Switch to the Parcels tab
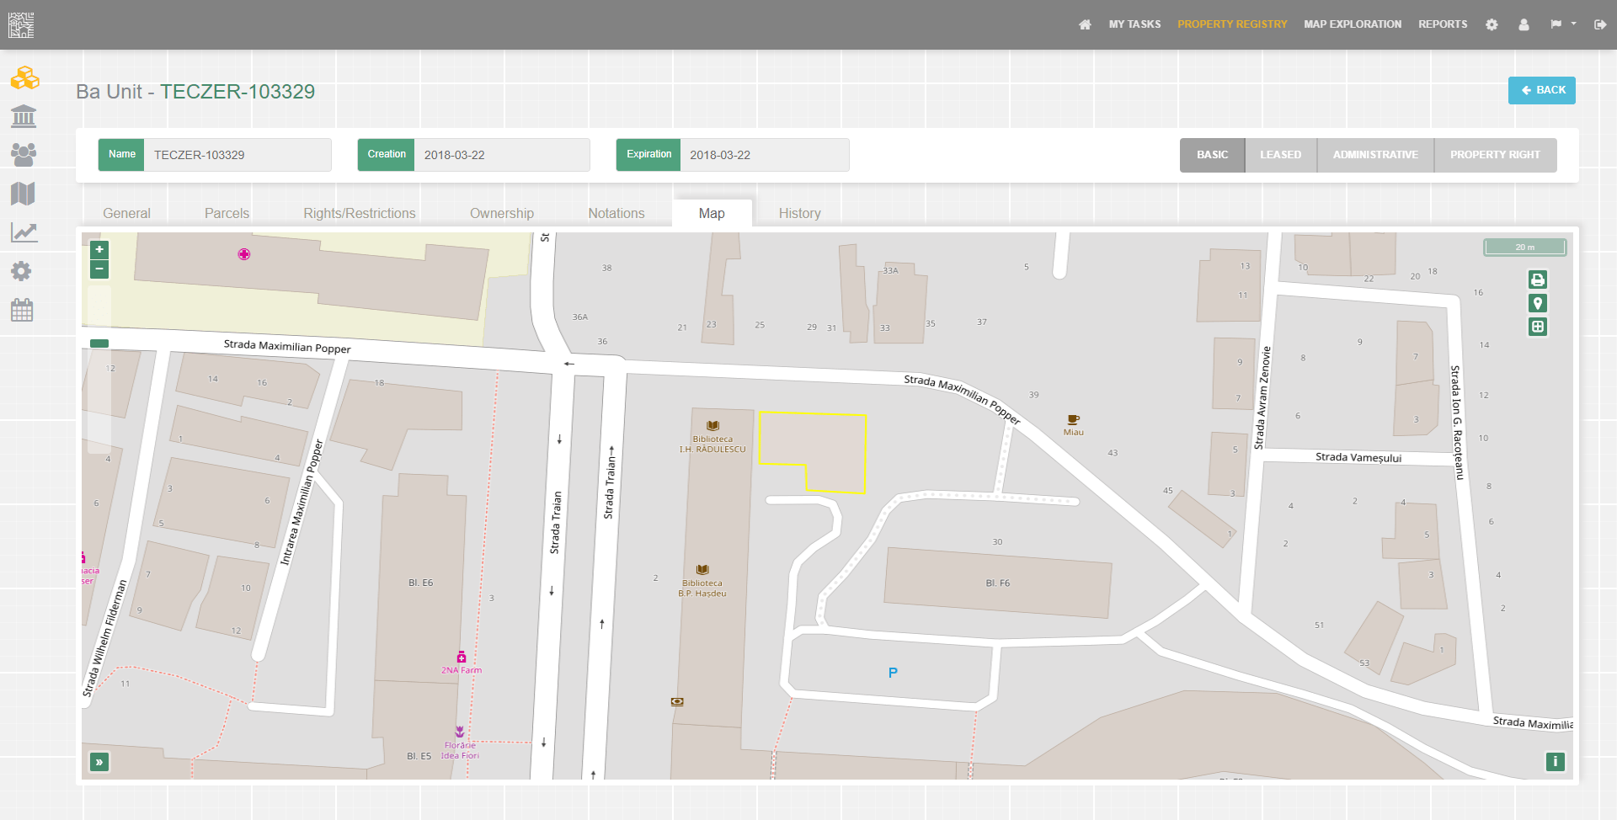1617x820 pixels. pos(227,214)
